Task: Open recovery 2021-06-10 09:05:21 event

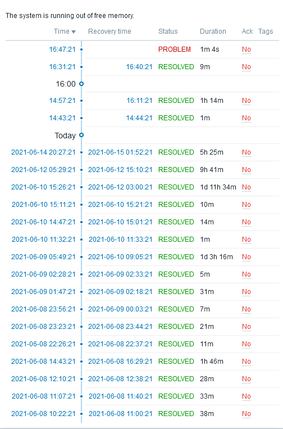Action: pos(120,257)
